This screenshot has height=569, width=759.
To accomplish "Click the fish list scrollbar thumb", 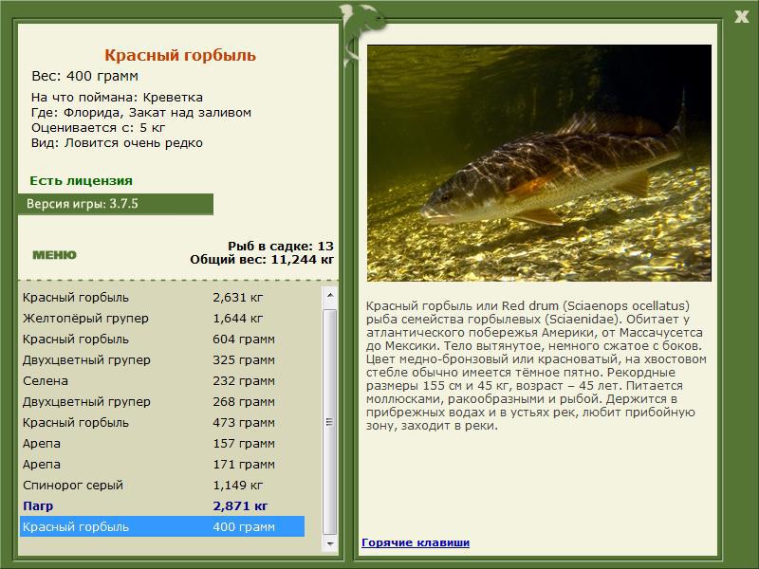I will click(x=330, y=422).
